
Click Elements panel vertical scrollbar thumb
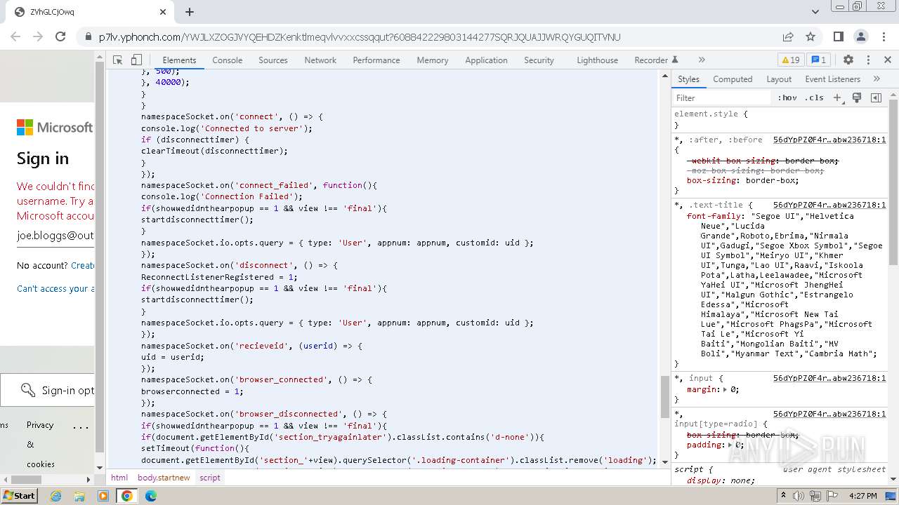(x=664, y=397)
